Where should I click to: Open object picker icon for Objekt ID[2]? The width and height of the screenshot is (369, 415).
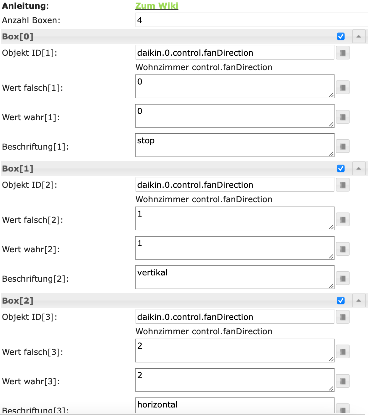point(342,185)
